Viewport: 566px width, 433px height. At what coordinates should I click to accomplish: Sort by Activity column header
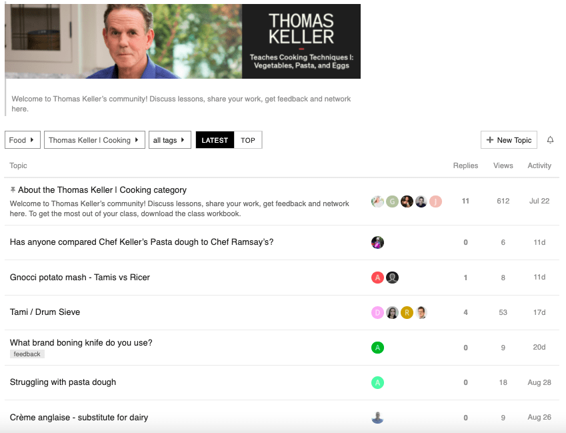(539, 165)
